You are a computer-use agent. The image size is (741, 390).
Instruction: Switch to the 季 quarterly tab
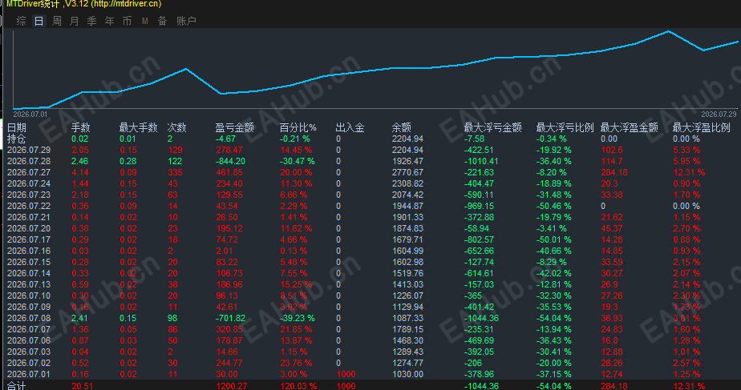pyautogui.click(x=91, y=21)
